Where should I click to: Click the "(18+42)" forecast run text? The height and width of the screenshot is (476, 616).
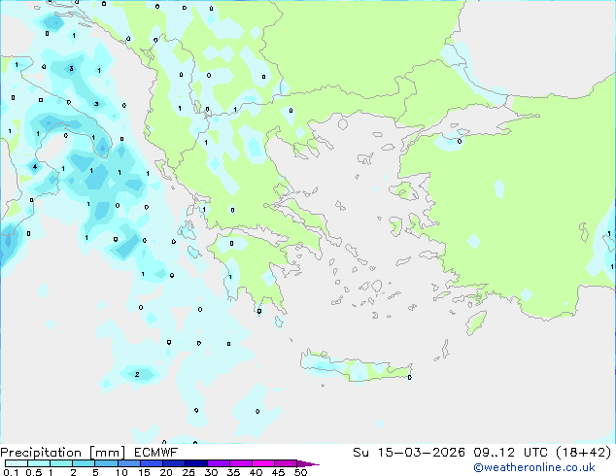pos(584,453)
